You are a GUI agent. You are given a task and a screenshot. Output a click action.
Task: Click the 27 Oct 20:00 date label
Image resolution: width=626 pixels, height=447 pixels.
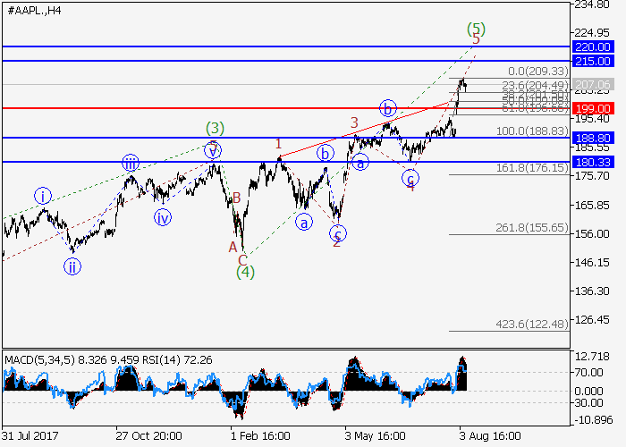(149, 435)
